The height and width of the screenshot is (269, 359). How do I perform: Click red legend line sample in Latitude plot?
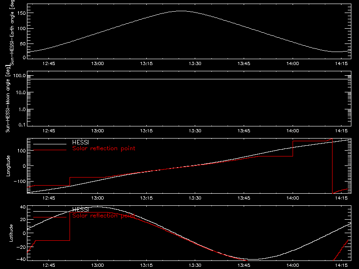coord(50,217)
